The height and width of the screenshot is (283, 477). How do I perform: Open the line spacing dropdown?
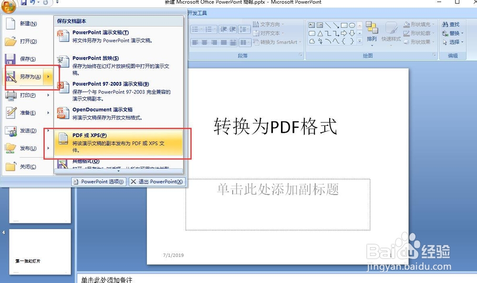pyautogui.click(x=244, y=29)
